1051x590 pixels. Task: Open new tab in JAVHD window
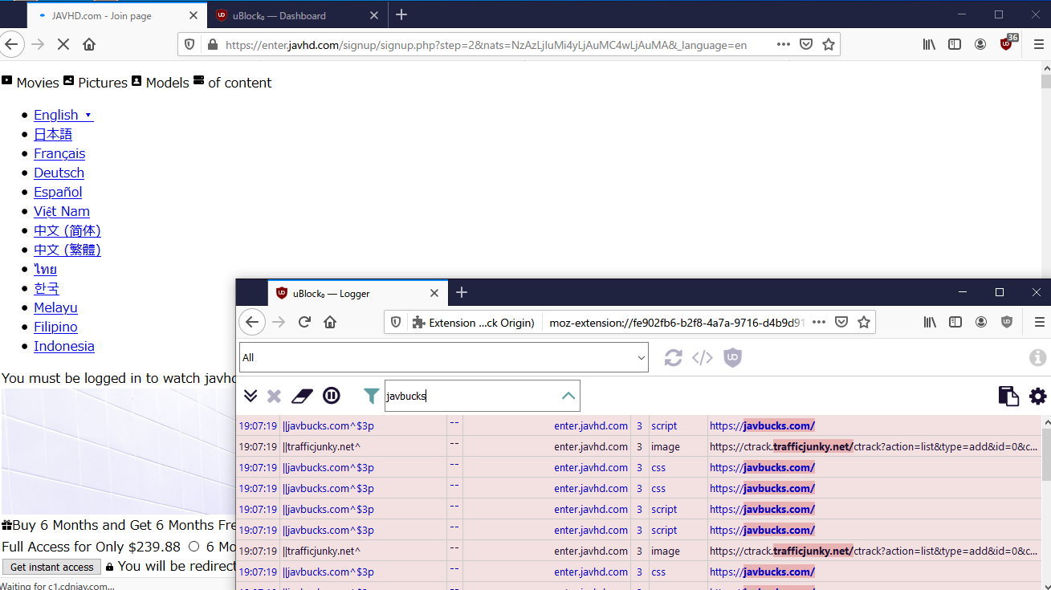(401, 14)
